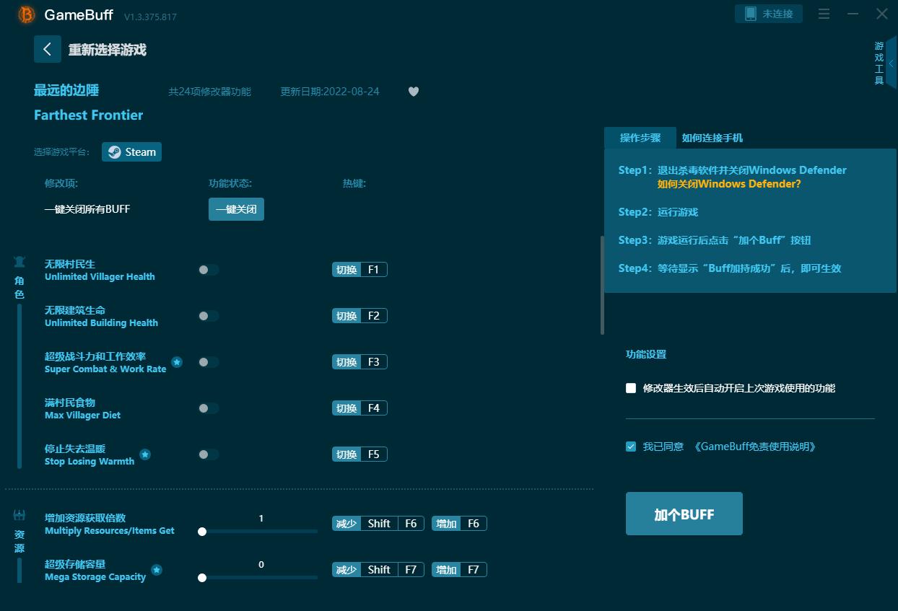This screenshot has width=898, height=611.
Task: Click the 加个BUFF button
Action: click(x=684, y=514)
